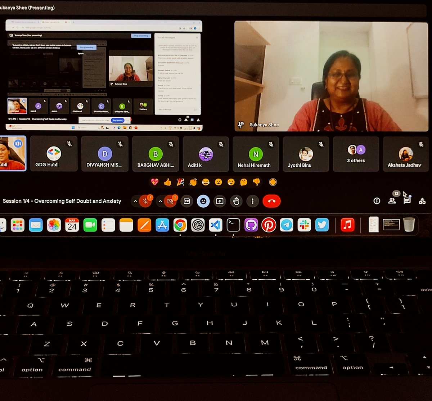Toggle the emoji reactions smiley button

[x=203, y=201]
